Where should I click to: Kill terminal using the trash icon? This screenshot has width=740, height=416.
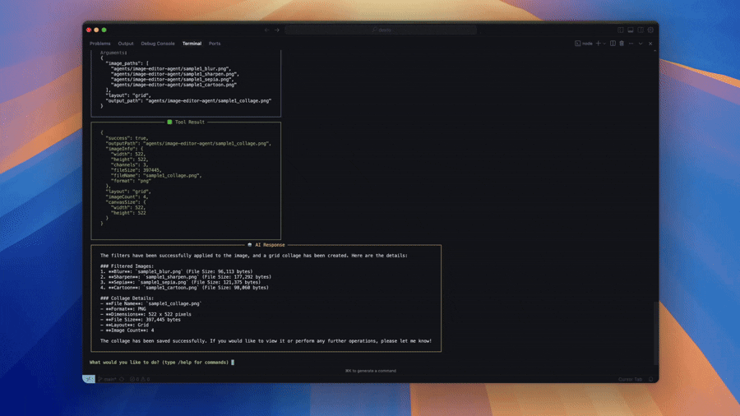click(x=622, y=44)
